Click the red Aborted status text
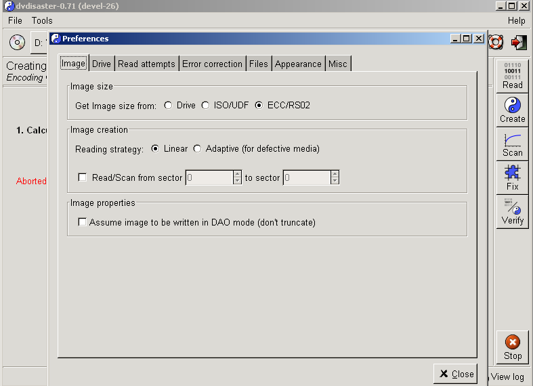The width and height of the screenshot is (533, 386). (x=31, y=181)
